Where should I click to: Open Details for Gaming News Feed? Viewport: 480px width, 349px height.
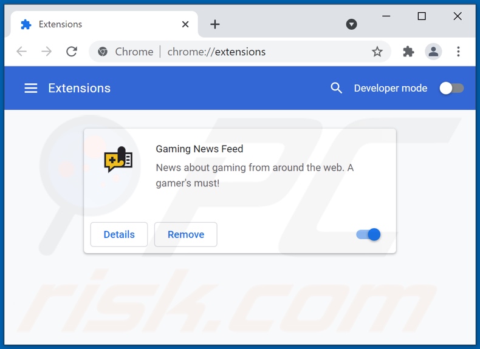(119, 235)
